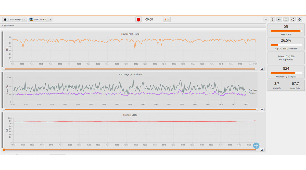Open help with the question mark icon
The image size is (306, 170).
pos(300,20)
